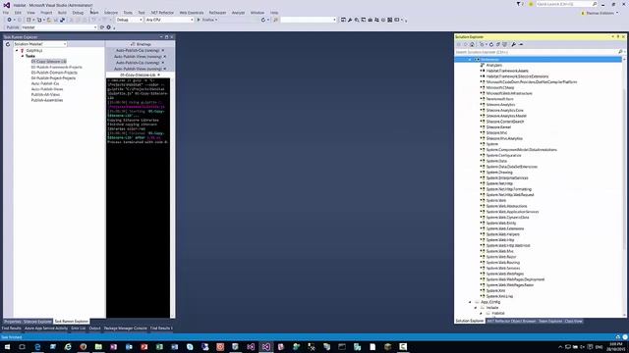Refresh the Task Runner Explorer
The height and width of the screenshot is (353, 629).
pyautogui.click(x=8, y=44)
